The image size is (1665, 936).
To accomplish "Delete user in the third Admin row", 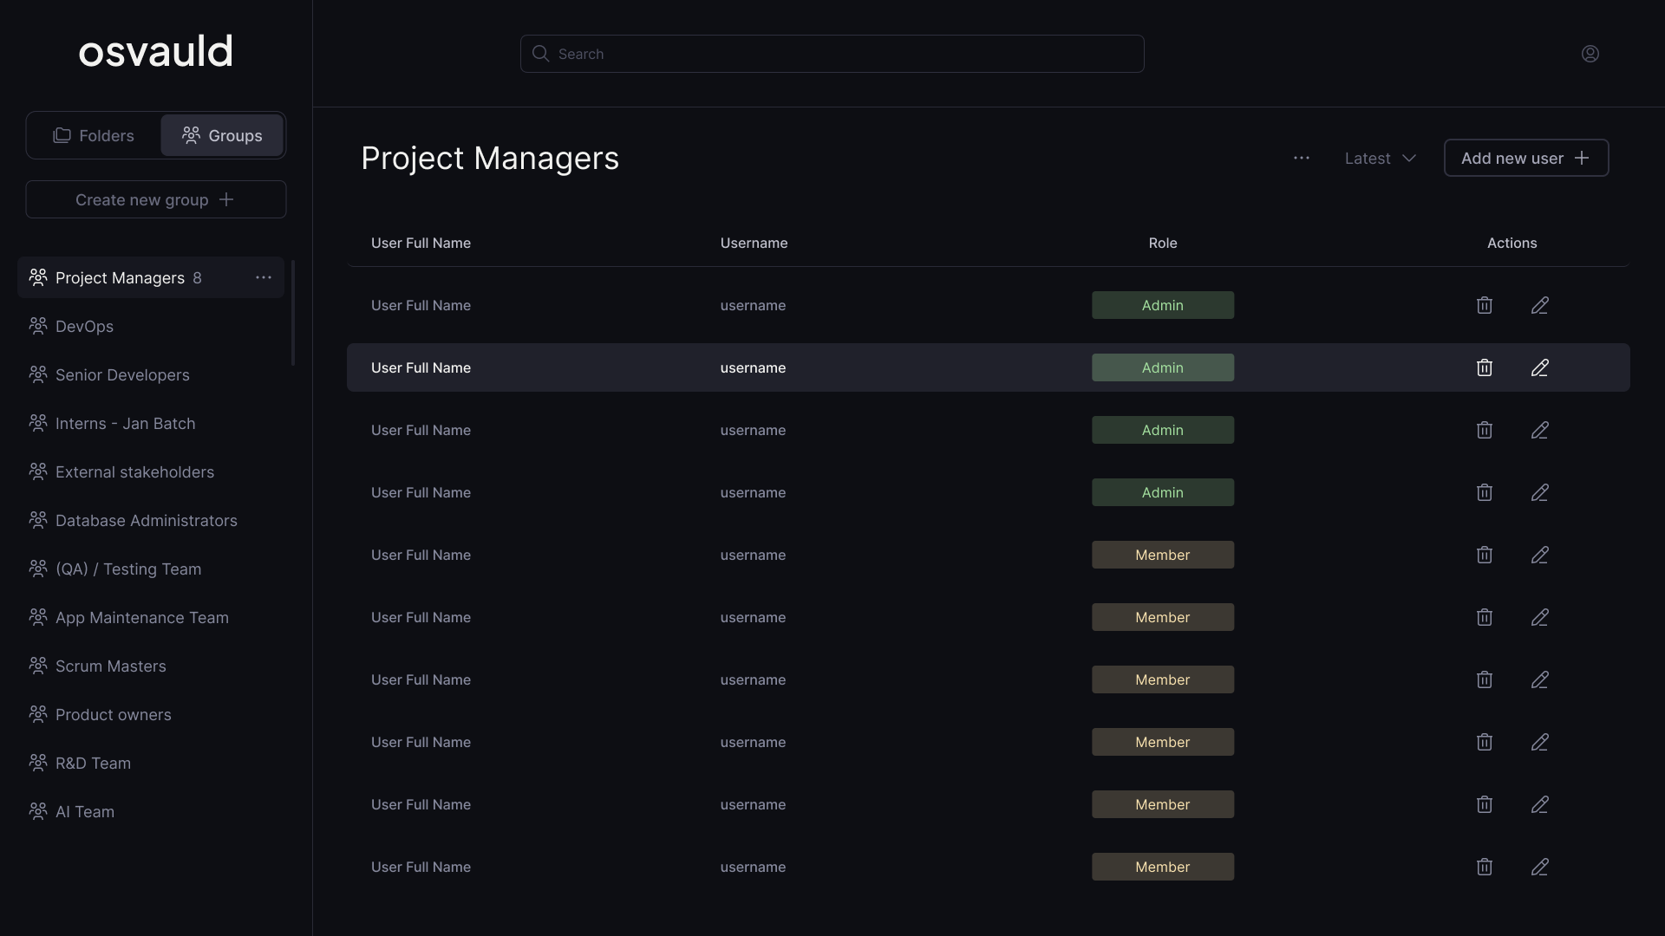I will [1484, 430].
